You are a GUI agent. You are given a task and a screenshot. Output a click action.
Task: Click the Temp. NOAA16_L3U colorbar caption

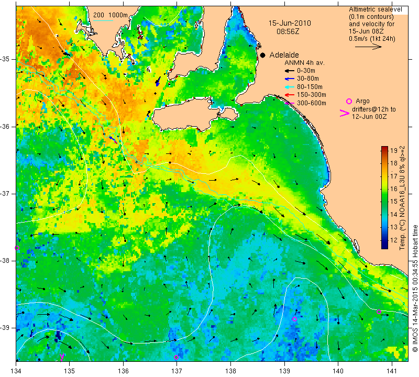click(402, 198)
